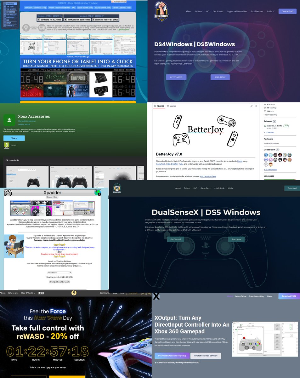Click Buy Xpadder and Download button
The width and height of the screenshot is (300, 378).
coord(59,282)
